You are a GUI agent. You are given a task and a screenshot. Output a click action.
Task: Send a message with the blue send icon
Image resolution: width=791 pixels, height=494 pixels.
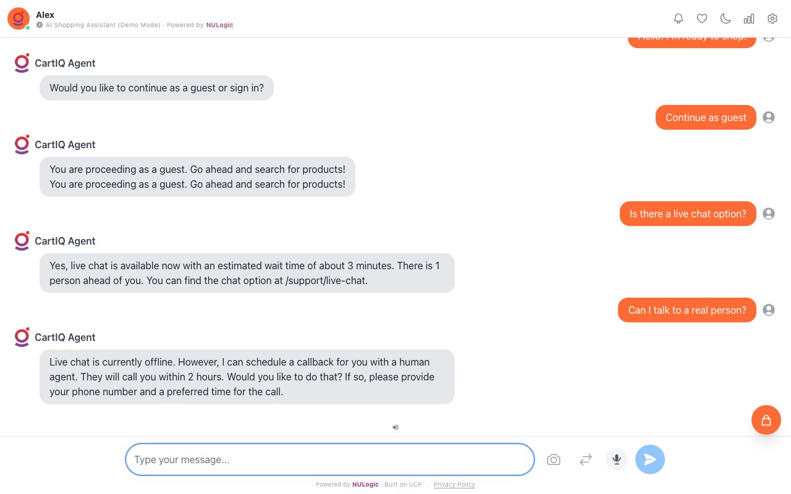pyautogui.click(x=650, y=459)
